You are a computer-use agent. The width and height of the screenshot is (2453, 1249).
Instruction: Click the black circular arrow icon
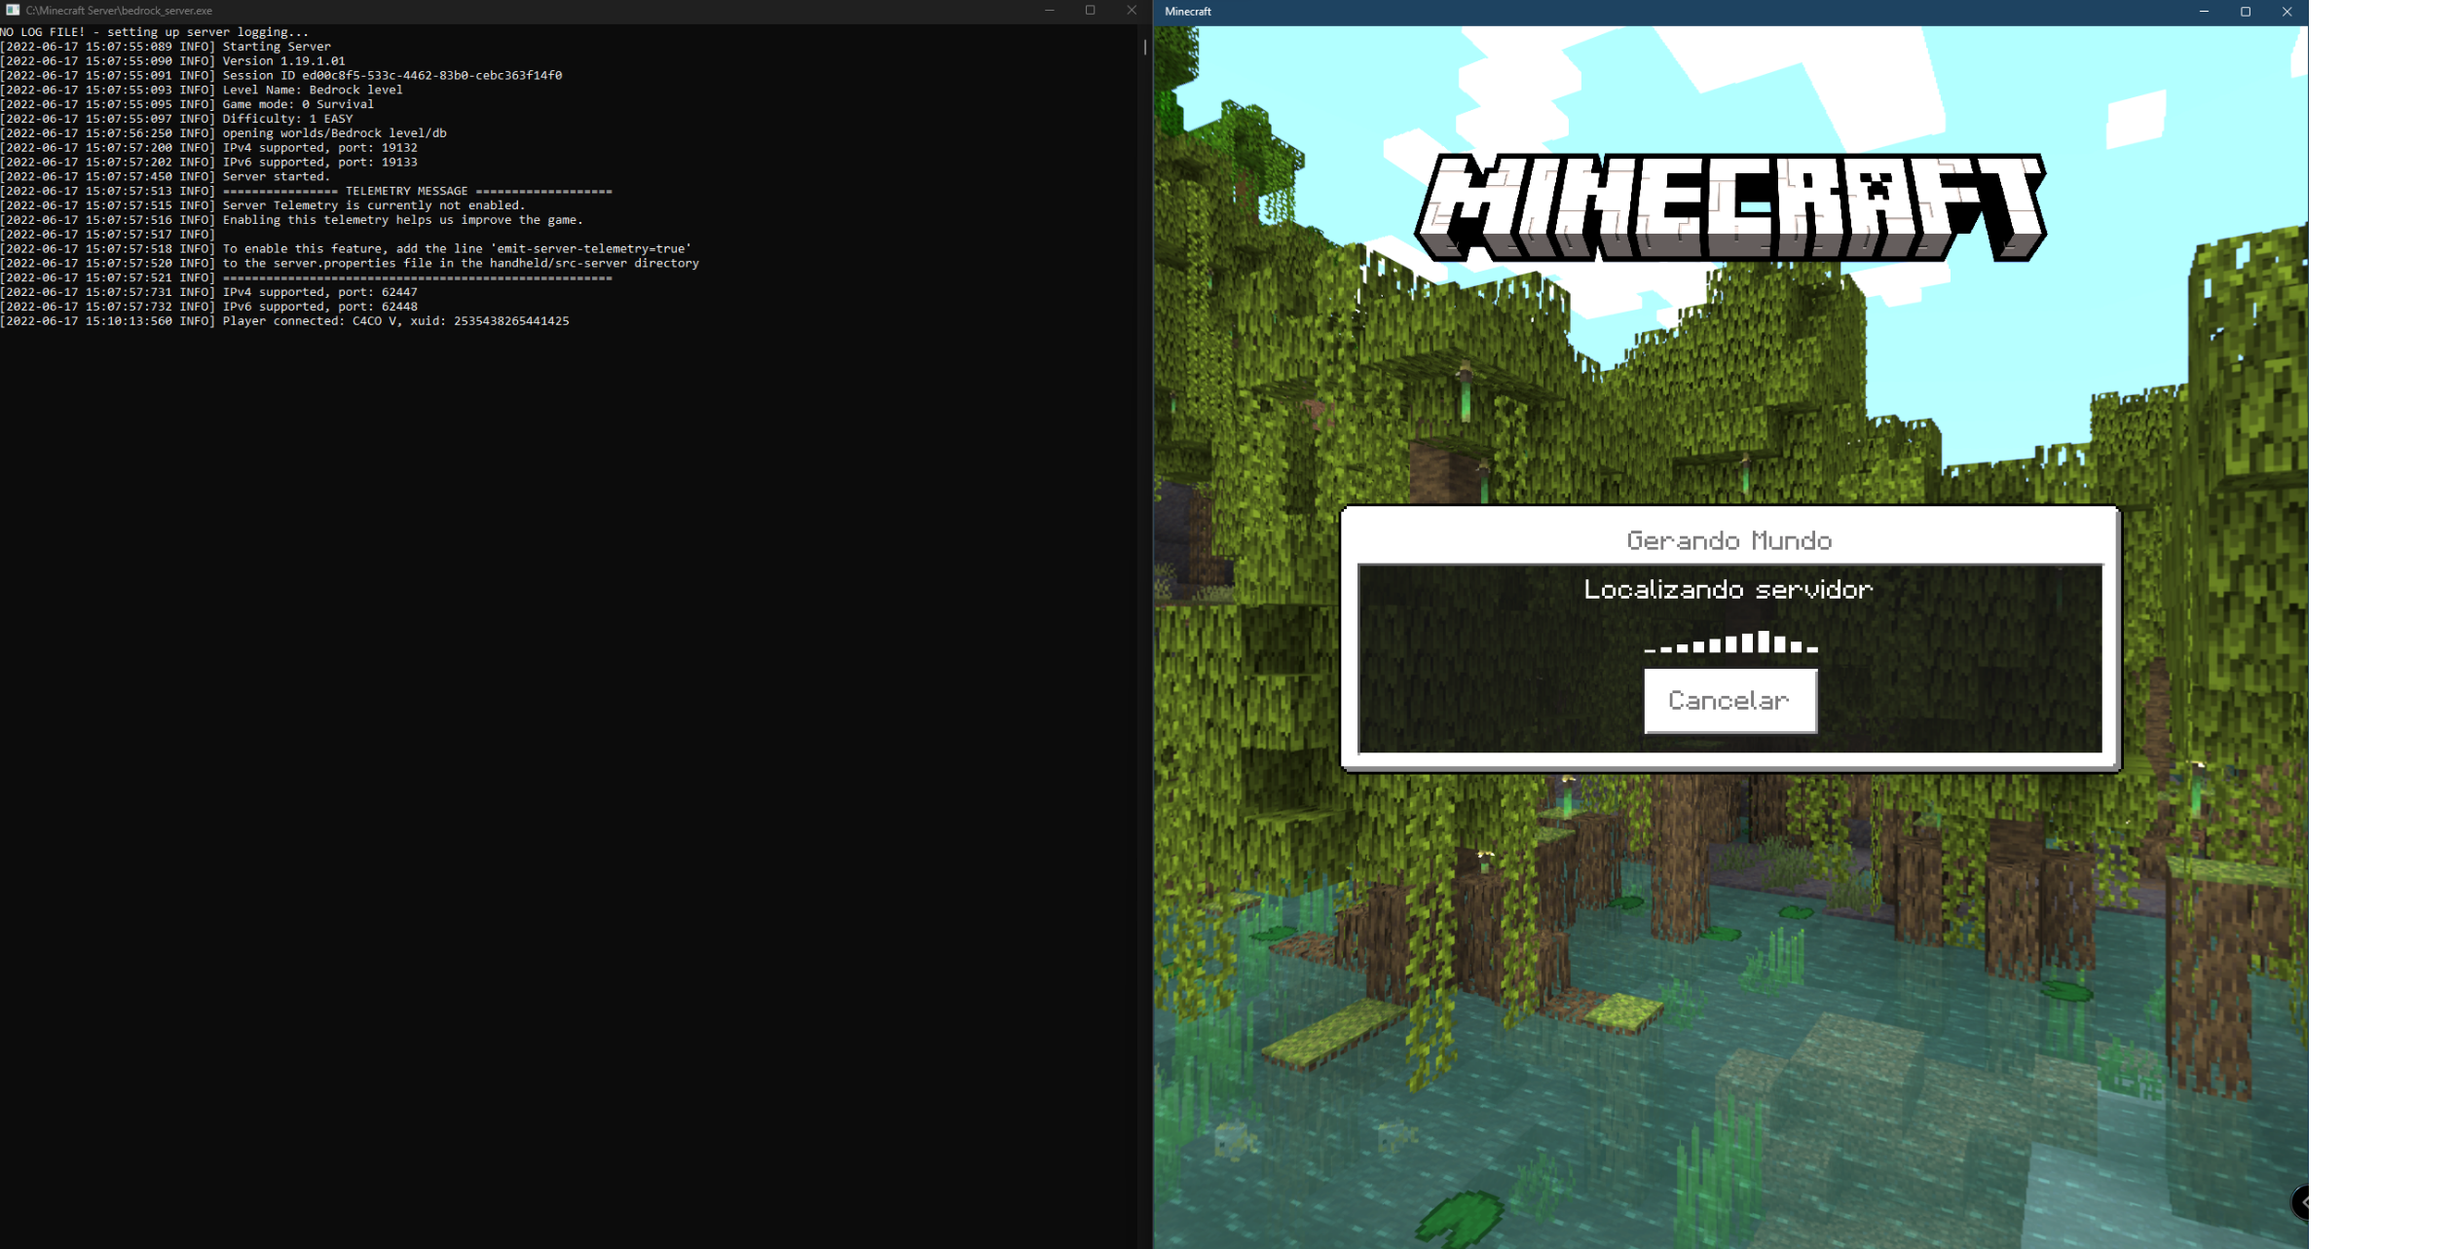click(x=2301, y=1202)
